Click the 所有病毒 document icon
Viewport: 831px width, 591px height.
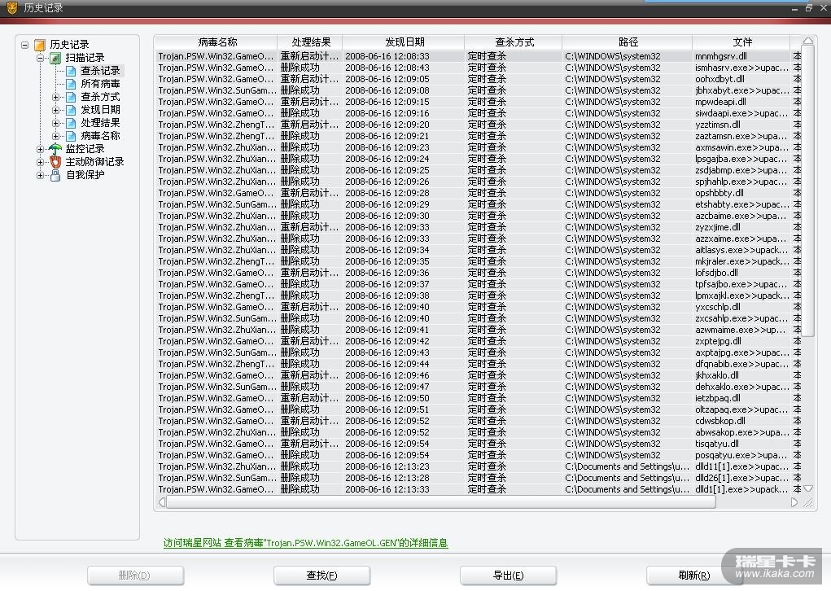pyautogui.click(x=71, y=84)
